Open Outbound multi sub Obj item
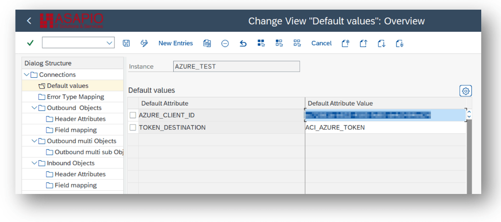 tap(89, 152)
